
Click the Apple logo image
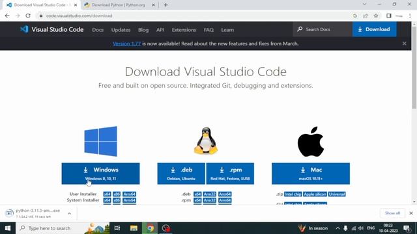click(311, 142)
